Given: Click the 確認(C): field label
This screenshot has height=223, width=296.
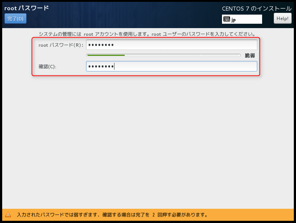Looking at the screenshot, I should click(x=47, y=66).
